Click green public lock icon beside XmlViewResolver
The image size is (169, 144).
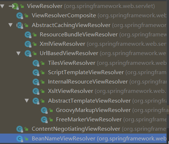[35, 44]
